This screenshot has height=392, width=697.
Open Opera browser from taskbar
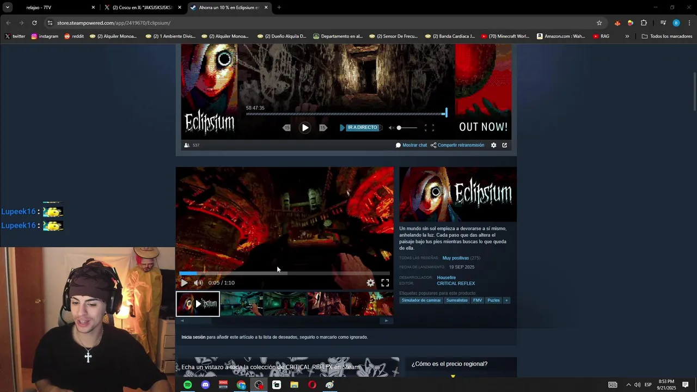click(x=312, y=385)
